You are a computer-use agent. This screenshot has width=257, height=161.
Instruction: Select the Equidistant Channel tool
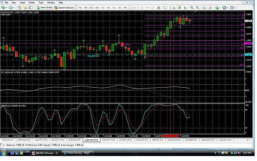click(x=158, y=7)
